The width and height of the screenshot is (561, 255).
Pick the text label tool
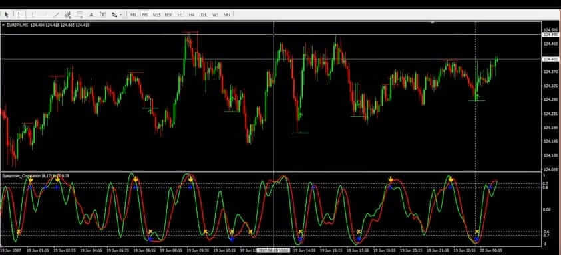102,15
